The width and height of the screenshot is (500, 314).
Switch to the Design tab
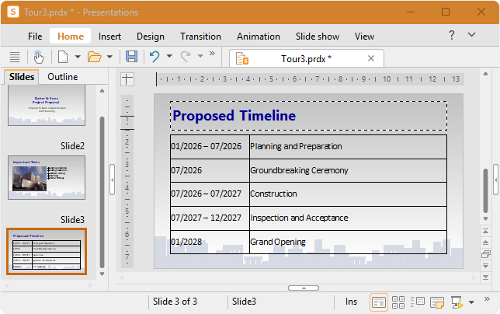150,37
